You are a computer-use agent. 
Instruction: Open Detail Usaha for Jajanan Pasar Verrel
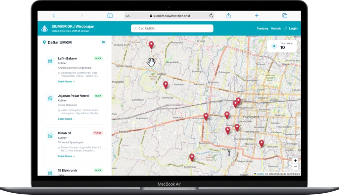[x=66, y=119]
